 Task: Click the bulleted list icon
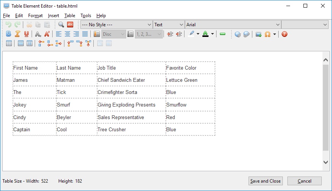tap(97, 34)
